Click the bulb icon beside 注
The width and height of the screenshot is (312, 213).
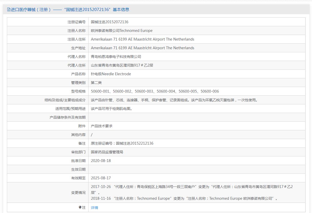[x=80, y=207]
